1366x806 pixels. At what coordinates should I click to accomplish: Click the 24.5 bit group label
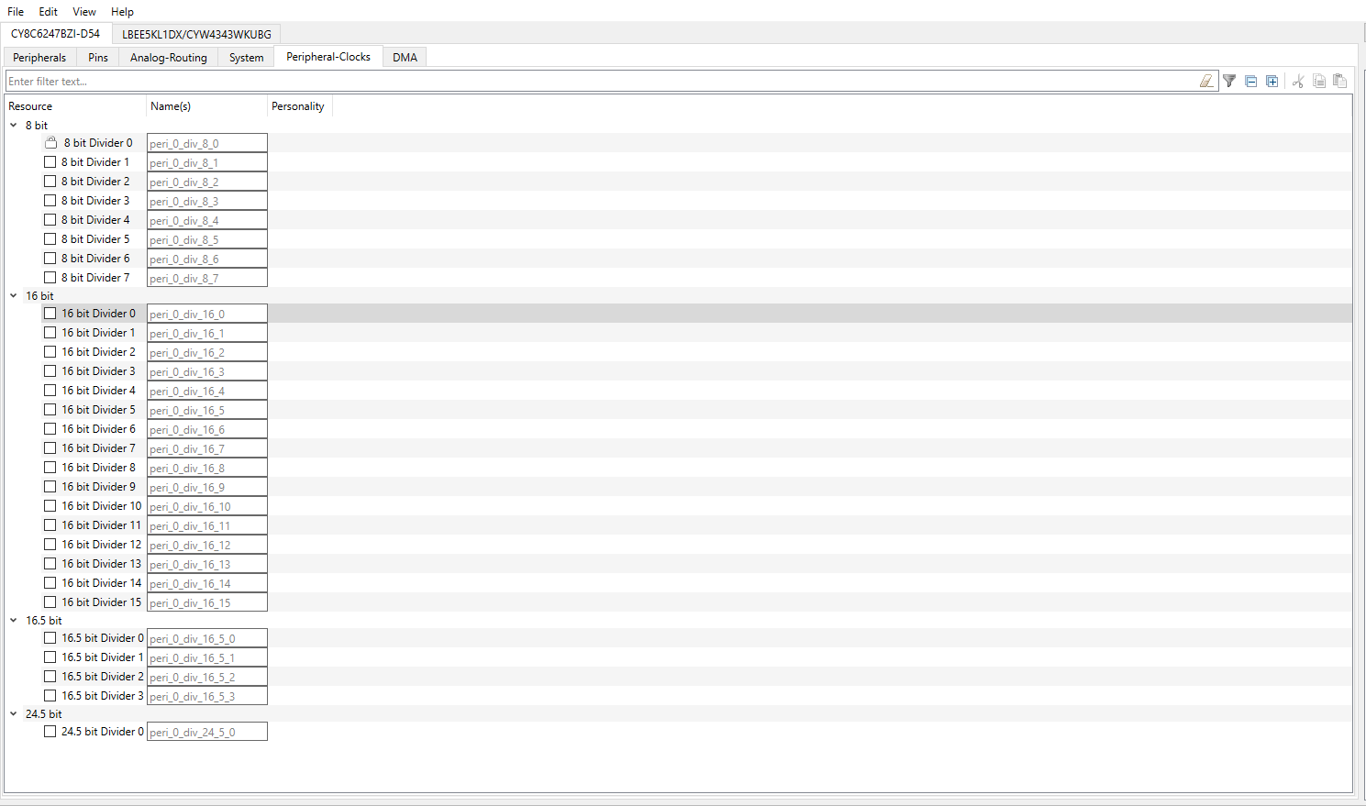pyautogui.click(x=44, y=713)
